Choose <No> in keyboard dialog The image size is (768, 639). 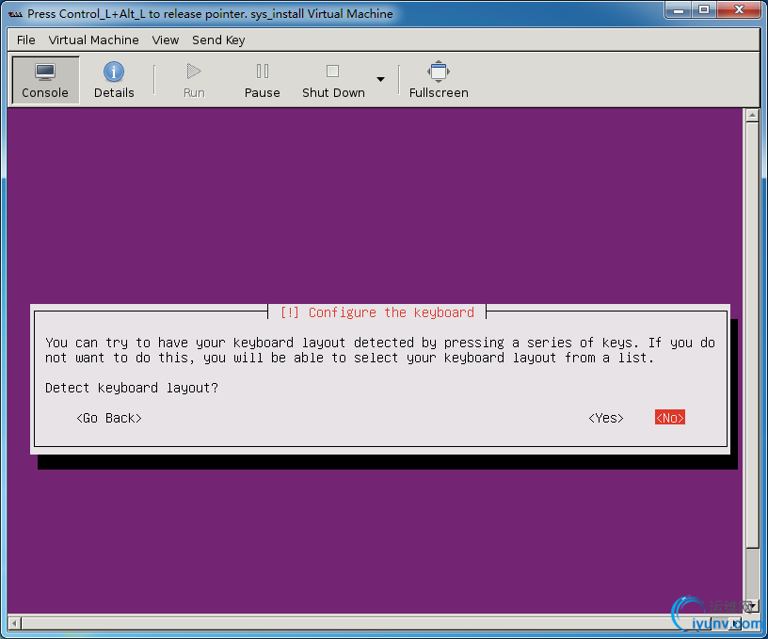(669, 418)
